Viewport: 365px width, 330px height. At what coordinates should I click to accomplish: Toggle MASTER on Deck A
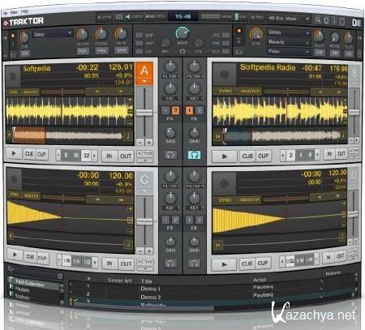coord(31,92)
